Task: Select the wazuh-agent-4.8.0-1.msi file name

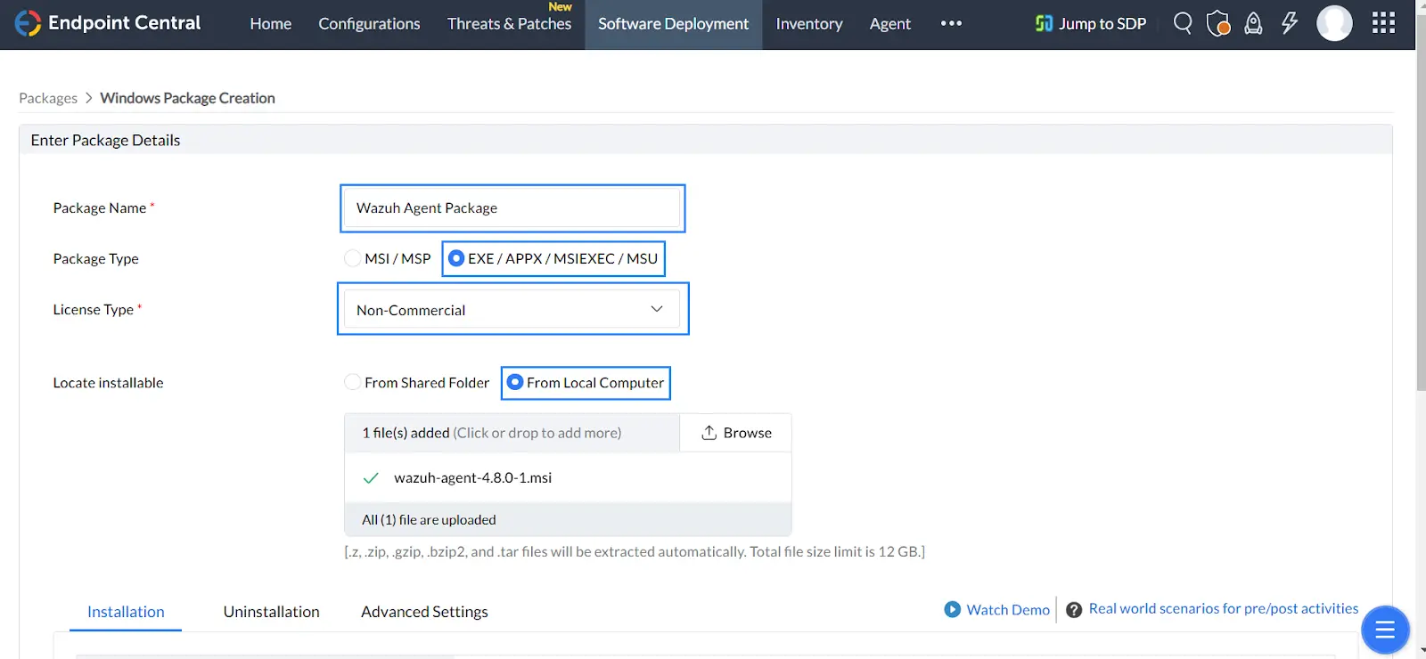Action: click(472, 478)
